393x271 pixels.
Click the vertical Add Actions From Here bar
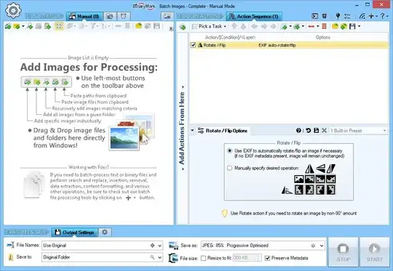coord(182,128)
